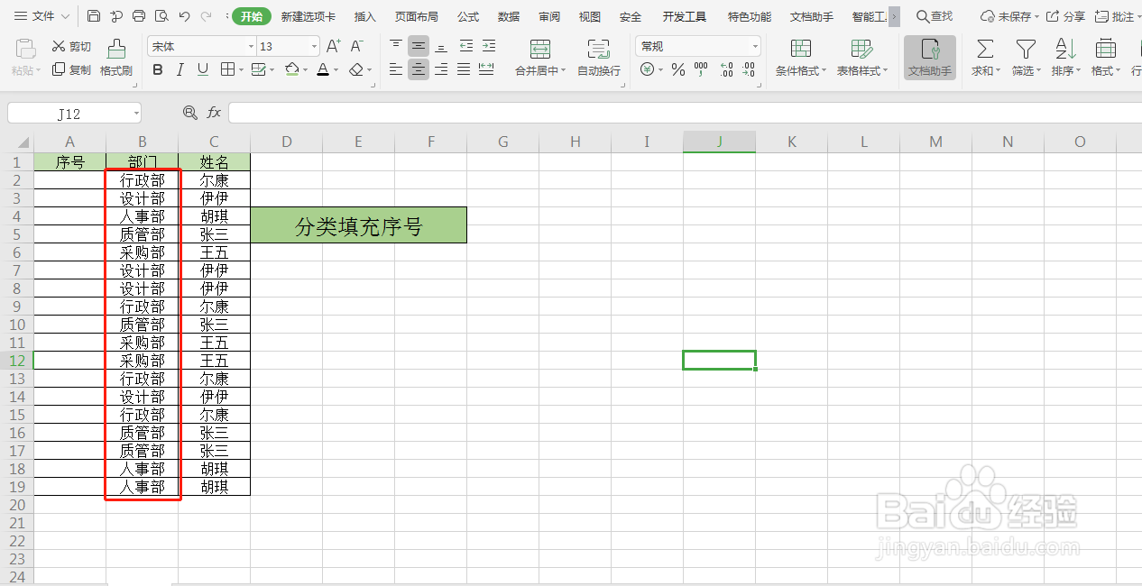
Task: Click the Cut (剪切) button
Action: 71,46
